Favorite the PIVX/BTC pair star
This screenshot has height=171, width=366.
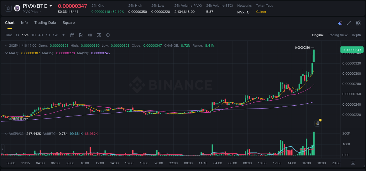click(x=8, y=8)
